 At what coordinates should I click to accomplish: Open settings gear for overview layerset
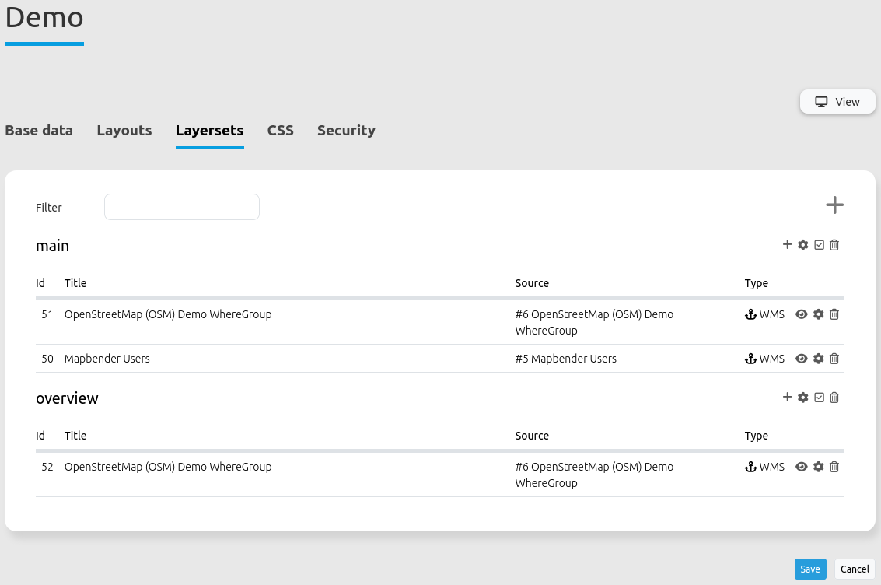[803, 398]
